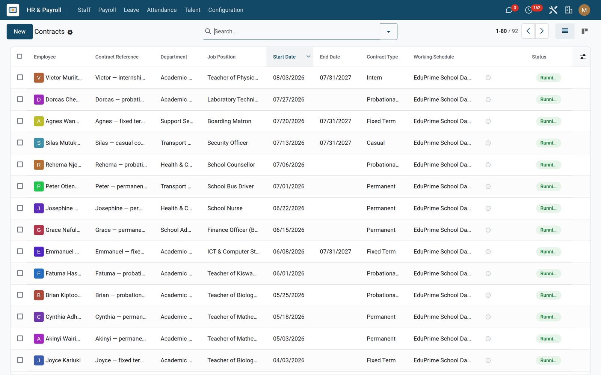
Task: Open the developer tools wrench icon
Action: pyautogui.click(x=553, y=10)
